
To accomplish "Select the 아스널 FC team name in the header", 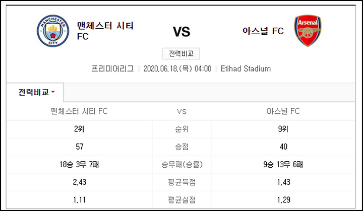I will 263,31.
